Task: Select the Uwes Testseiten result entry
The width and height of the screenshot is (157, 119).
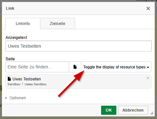Action: [x=78, y=81]
